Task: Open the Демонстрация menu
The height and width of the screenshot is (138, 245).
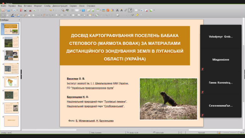Action: point(60,6)
